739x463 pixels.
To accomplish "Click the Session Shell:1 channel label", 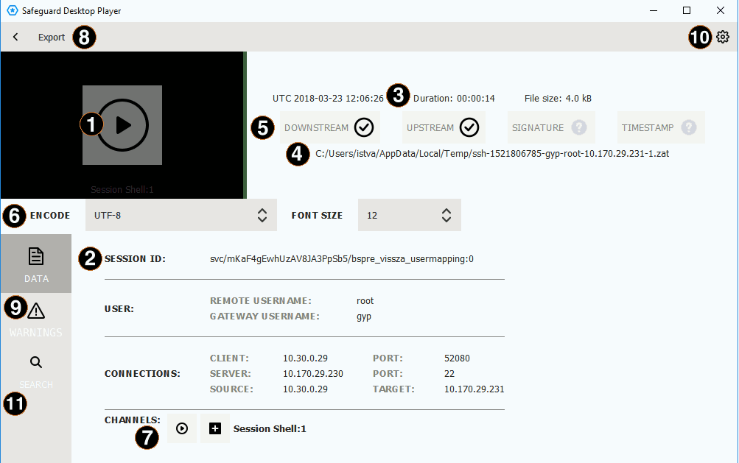I will [x=270, y=428].
